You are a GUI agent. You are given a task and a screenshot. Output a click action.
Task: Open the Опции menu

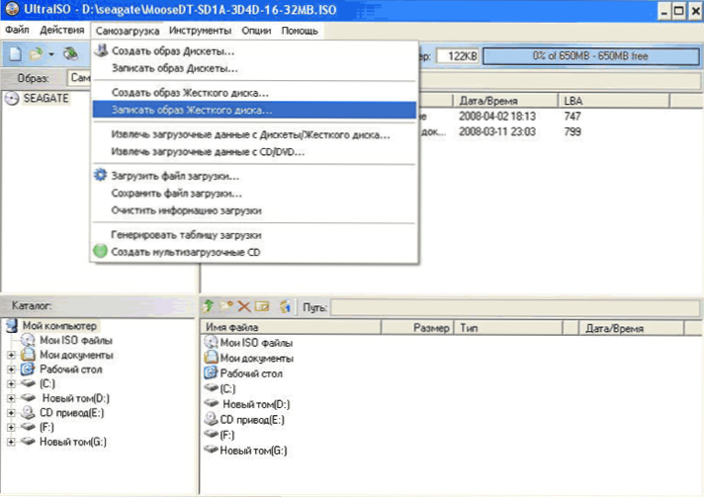click(x=256, y=31)
